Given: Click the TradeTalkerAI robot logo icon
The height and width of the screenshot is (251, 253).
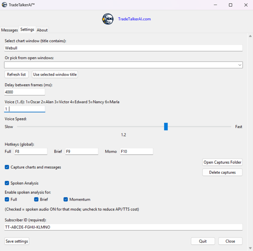Looking at the screenshot, I should coord(108,19).
